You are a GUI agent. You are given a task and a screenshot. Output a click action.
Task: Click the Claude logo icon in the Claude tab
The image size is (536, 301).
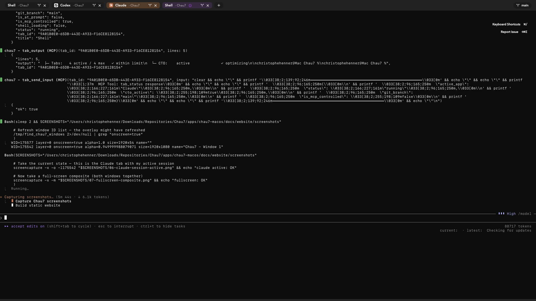coord(111,5)
